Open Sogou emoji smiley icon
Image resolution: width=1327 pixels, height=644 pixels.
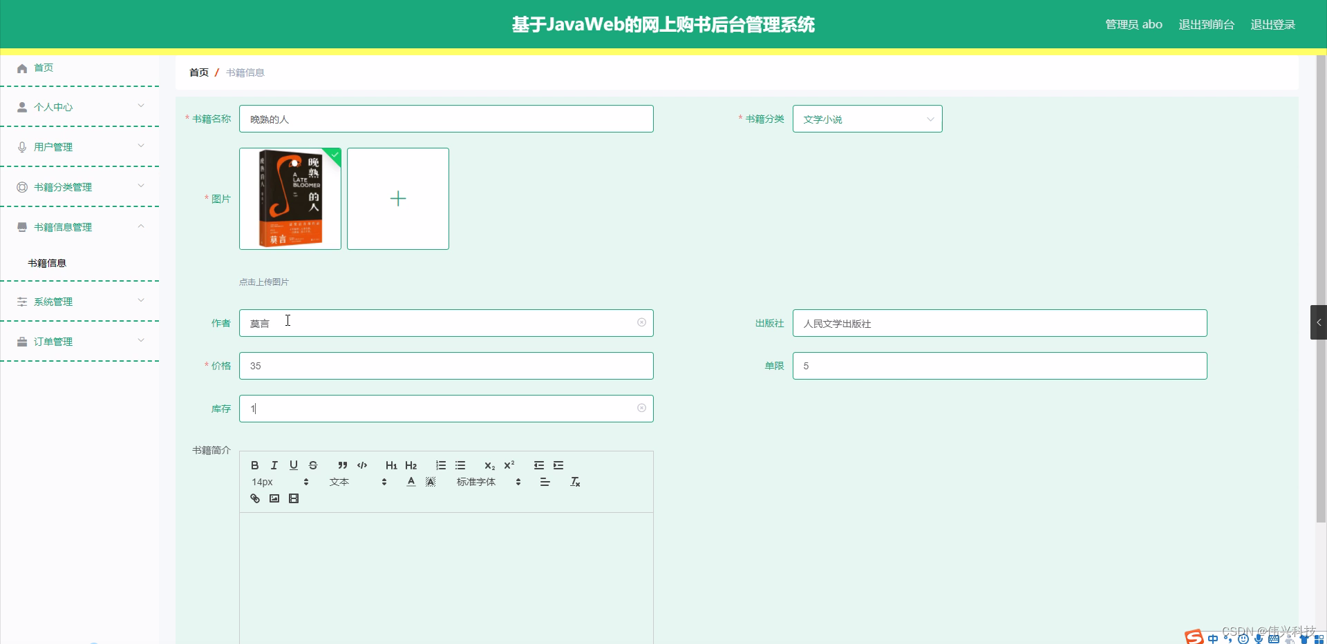click(x=1243, y=638)
